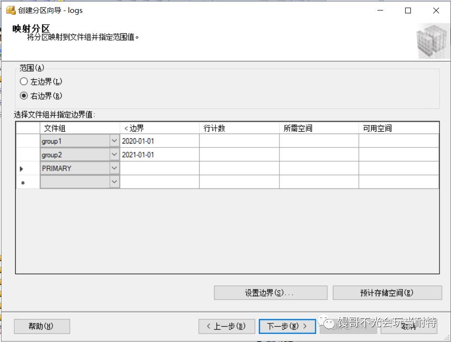Click the new row asterisk indicator

22,182
